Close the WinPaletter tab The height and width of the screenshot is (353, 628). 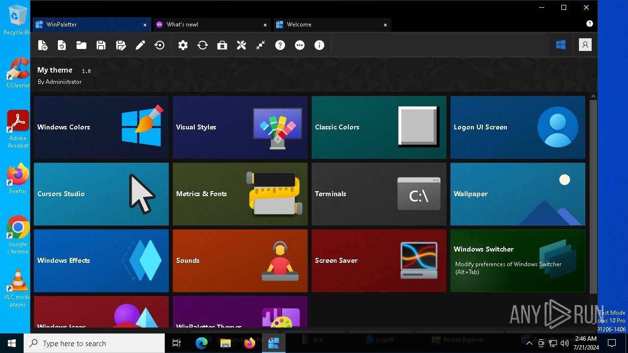[x=145, y=25]
